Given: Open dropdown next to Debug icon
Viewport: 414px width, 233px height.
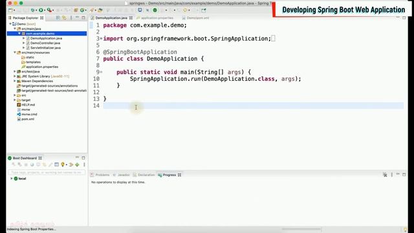Looking at the screenshot, I should point(36,10).
